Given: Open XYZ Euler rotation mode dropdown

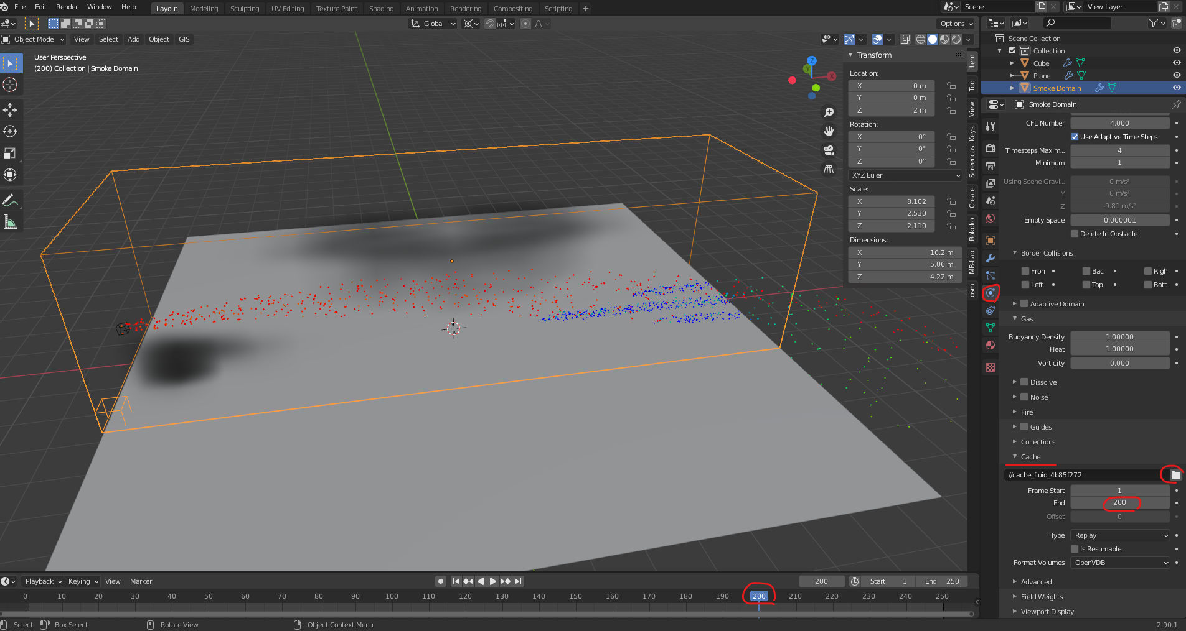Looking at the screenshot, I should [906, 175].
